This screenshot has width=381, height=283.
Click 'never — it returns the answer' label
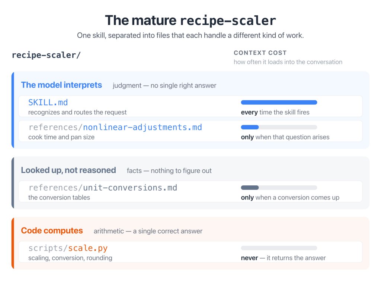283,258
